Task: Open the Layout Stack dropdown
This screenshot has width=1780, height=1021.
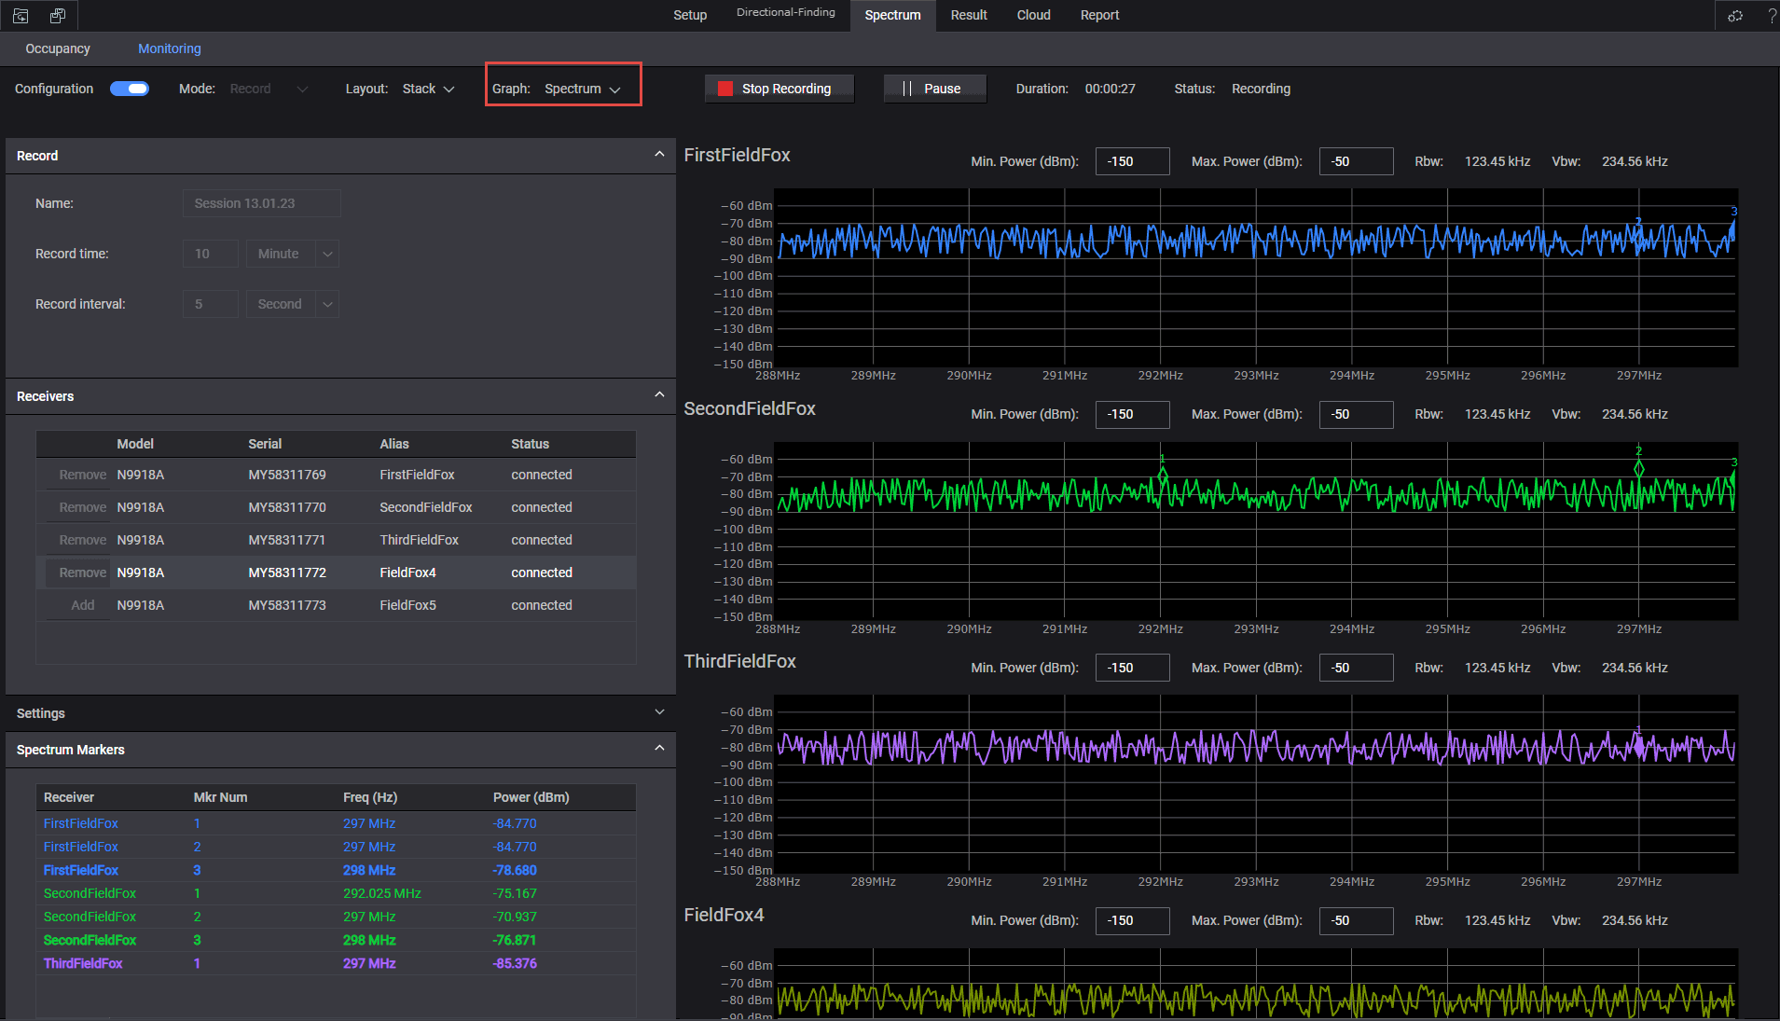Action: click(428, 89)
